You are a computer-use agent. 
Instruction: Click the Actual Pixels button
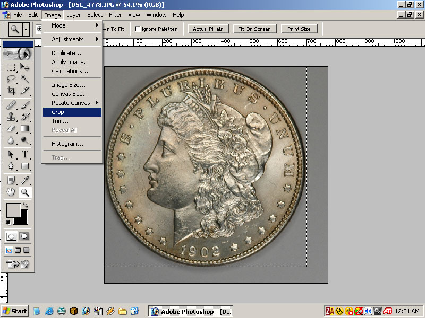click(x=208, y=29)
